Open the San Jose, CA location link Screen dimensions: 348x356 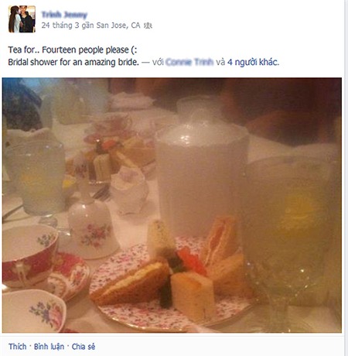(x=118, y=26)
